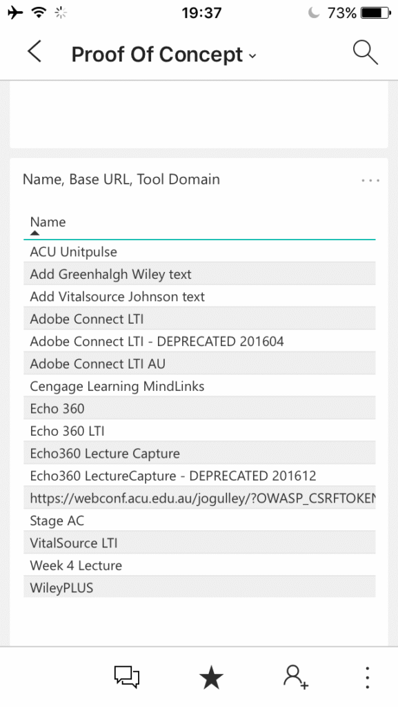Viewport: 398px width, 707px height.
Task: Tap the back arrow icon
Action: (x=34, y=51)
